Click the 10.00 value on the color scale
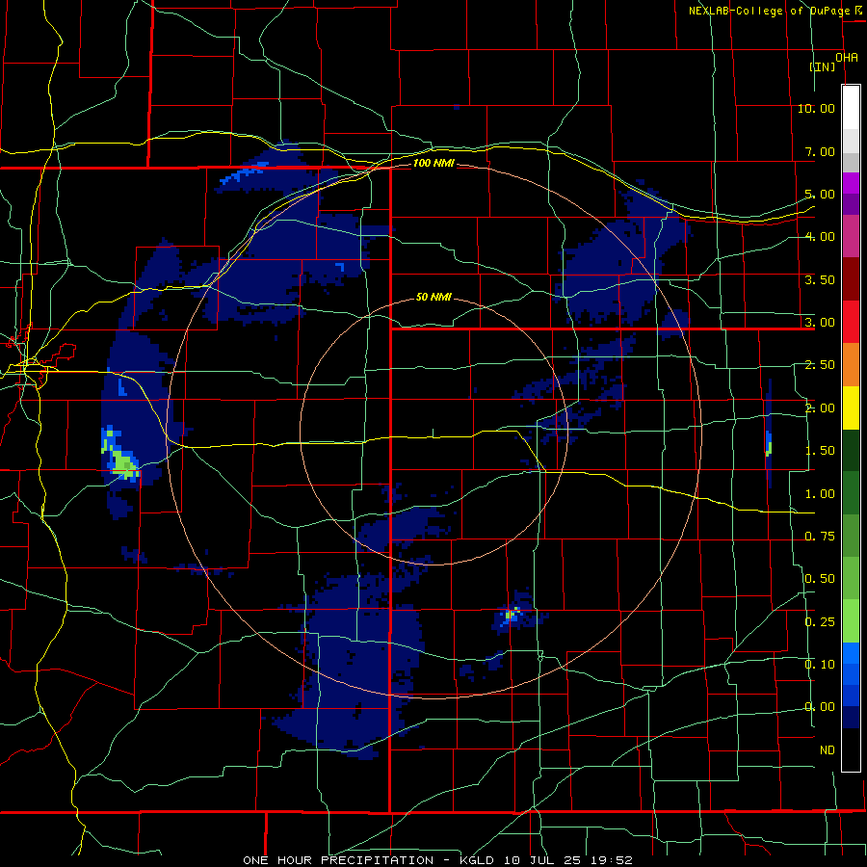The image size is (867, 867). [x=816, y=108]
